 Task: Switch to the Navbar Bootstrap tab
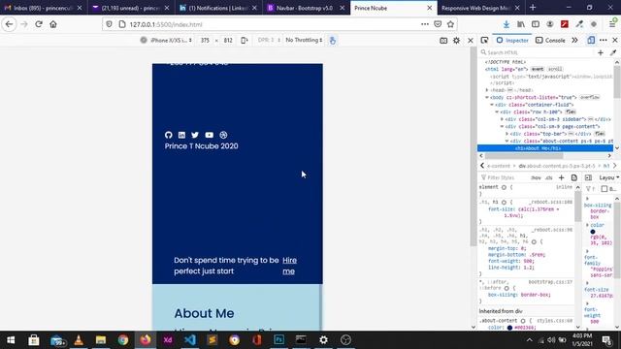304,8
